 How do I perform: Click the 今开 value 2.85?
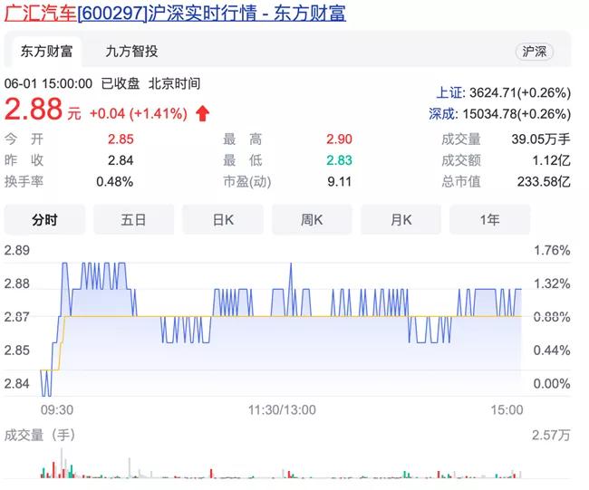coord(121,139)
